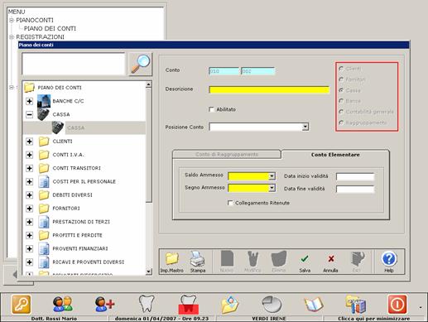This screenshot has height=322, width=428.
Task: Select REGISTRAZIONI in MENU tree
Action: coord(40,36)
